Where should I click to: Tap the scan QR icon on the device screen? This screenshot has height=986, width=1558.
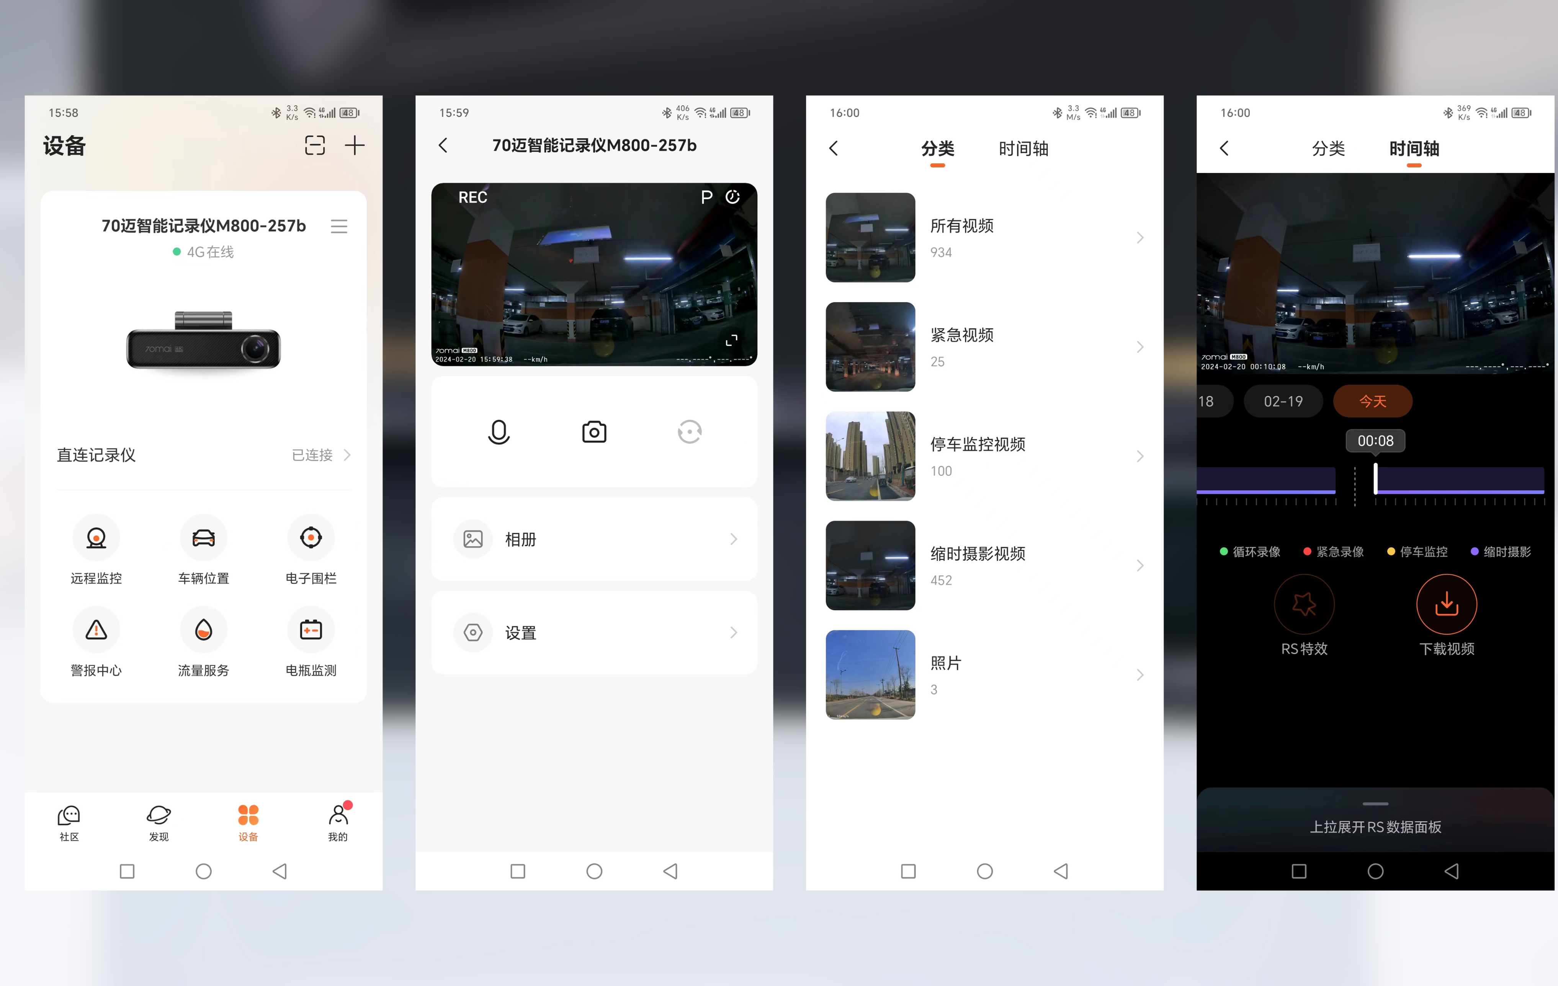[314, 145]
